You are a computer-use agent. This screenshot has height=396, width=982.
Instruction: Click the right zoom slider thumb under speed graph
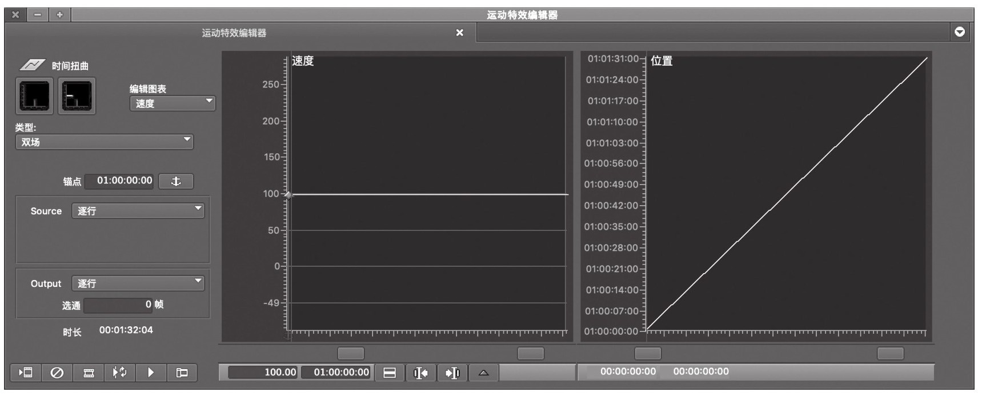531,354
